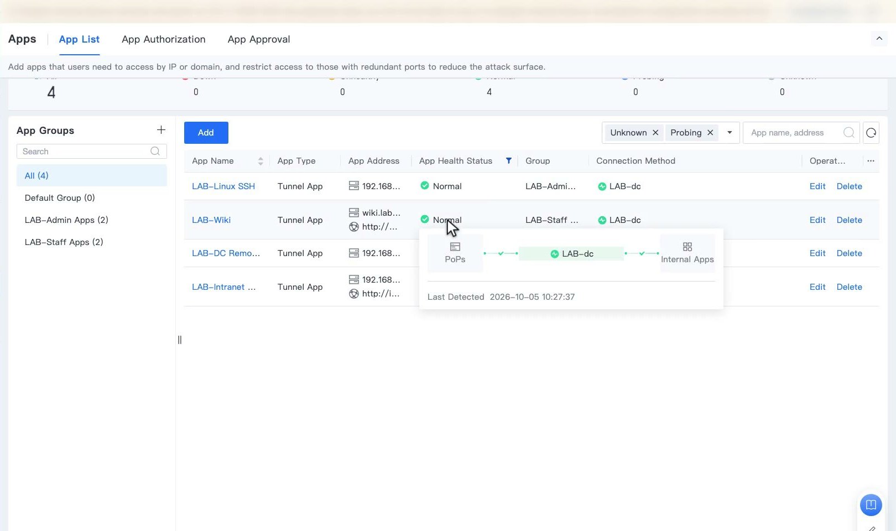896x531 pixels.
Task: Open column settings ellipsis icon
Action: point(871,161)
